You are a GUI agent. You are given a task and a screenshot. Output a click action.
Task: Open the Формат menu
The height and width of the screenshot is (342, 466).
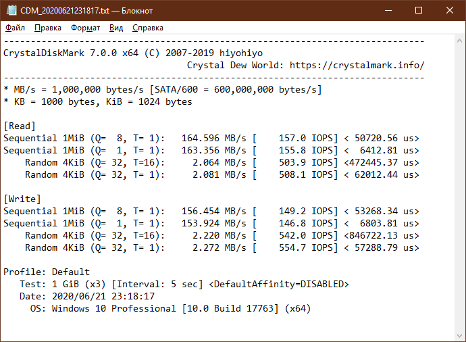(85, 28)
